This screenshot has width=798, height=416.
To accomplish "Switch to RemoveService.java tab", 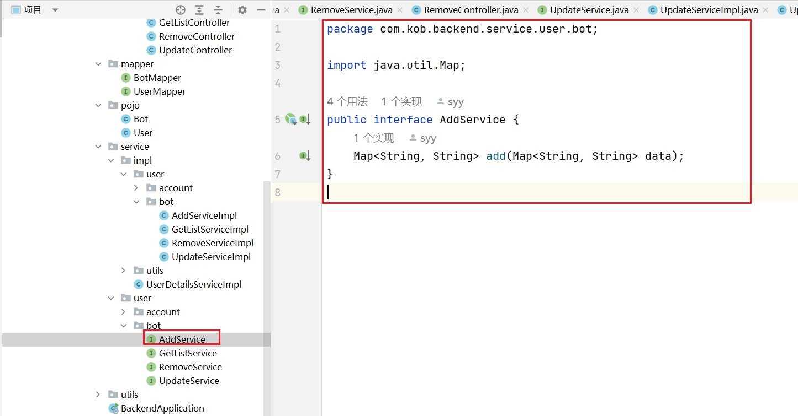I will pyautogui.click(x=351, y=10).
